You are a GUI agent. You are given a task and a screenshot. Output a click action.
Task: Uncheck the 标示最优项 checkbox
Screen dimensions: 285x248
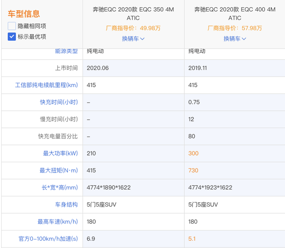pos(12,37)
